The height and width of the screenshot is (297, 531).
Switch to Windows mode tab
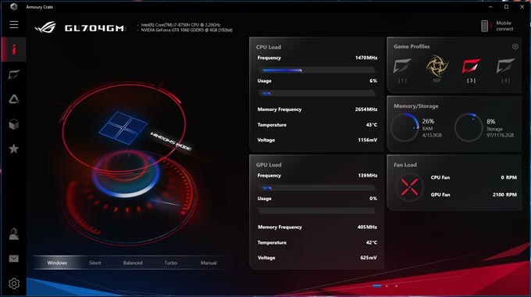(57, 263)
